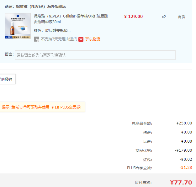Click the 响报销 button
This screenshot has height=187, width=196.
[x=7, y=79]
